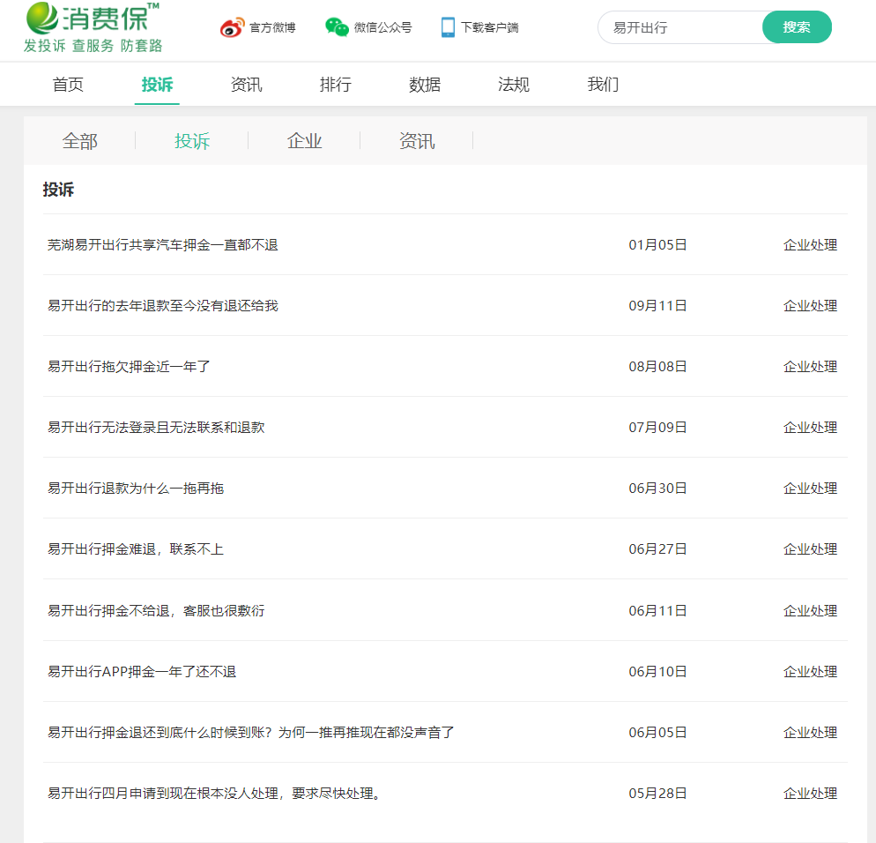Click the date 06月10日
This screenshot has width=876, height=843.
[657, 672]
